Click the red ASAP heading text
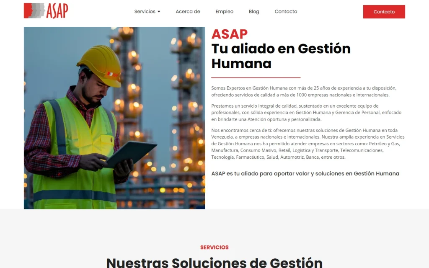 click(x=230, y=34)
